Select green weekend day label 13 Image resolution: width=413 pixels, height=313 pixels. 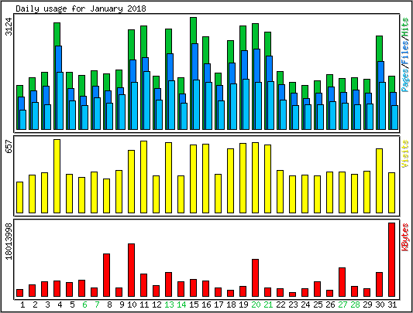tap(169, 304)
